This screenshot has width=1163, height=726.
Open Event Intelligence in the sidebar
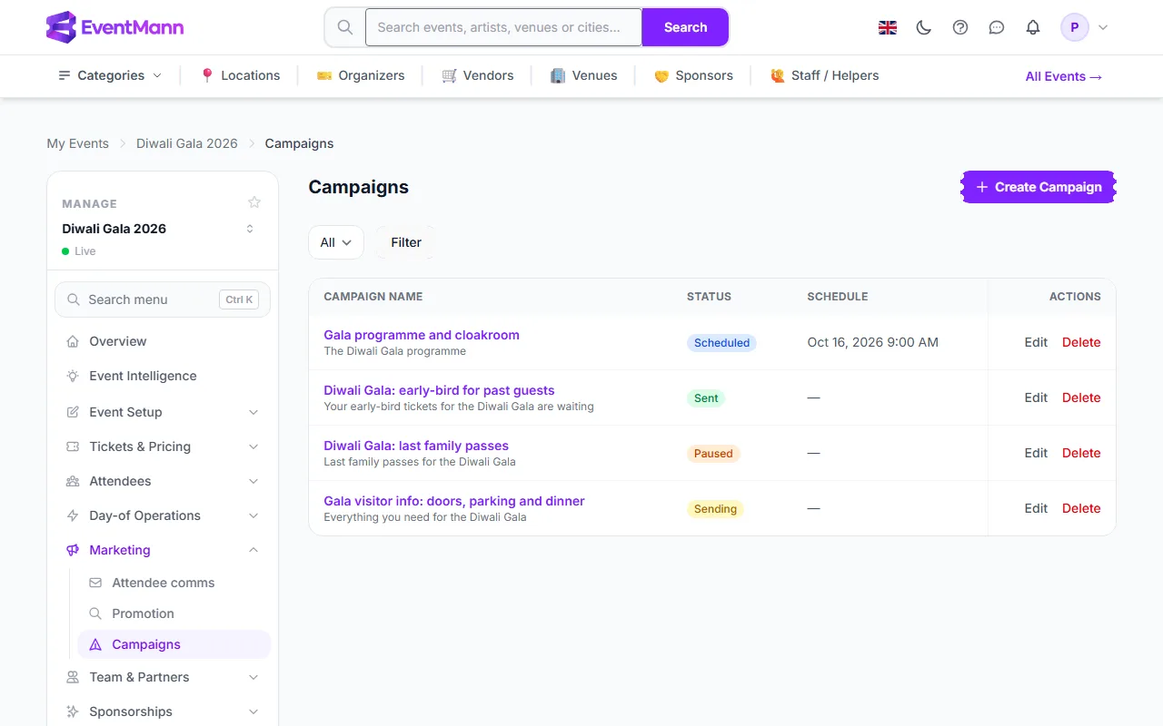[163, 376]
